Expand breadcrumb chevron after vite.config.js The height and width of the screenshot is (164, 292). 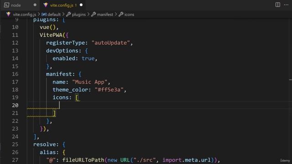pyautogui.click(x=39, y=14)
